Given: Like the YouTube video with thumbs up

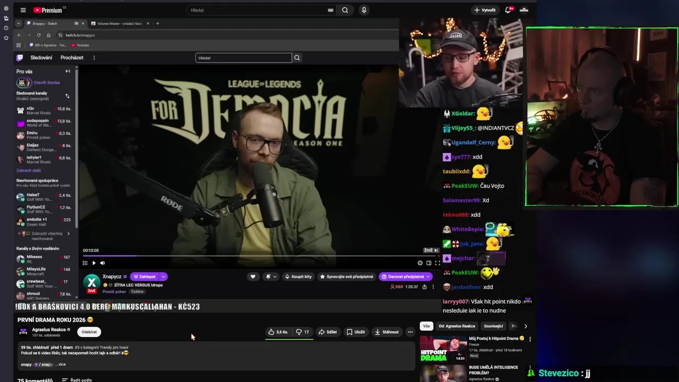Looking at the screenshot, I should [x=278, y=332].
